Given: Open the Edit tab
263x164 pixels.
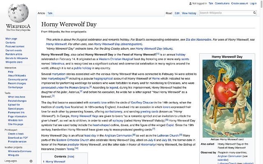Looking at the screenshot, I should pos(177,13).
